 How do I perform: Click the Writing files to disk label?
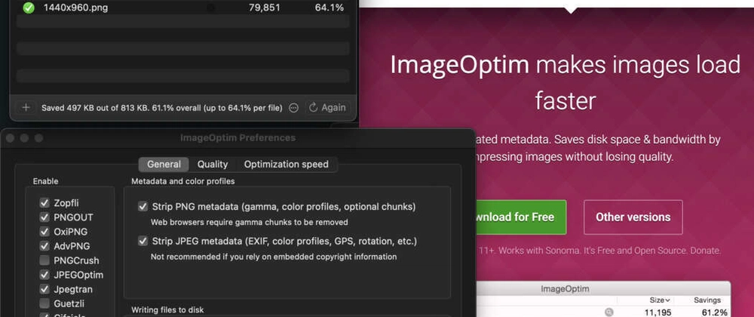[167, 309]
